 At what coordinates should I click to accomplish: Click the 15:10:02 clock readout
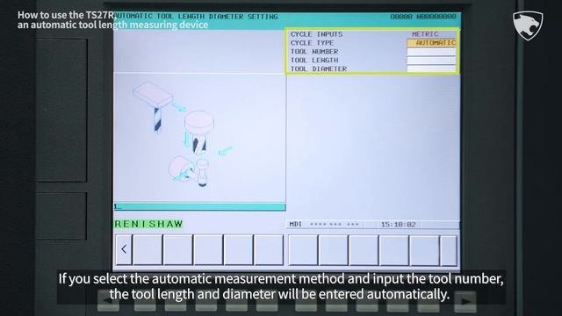click(x=398, y=225)
